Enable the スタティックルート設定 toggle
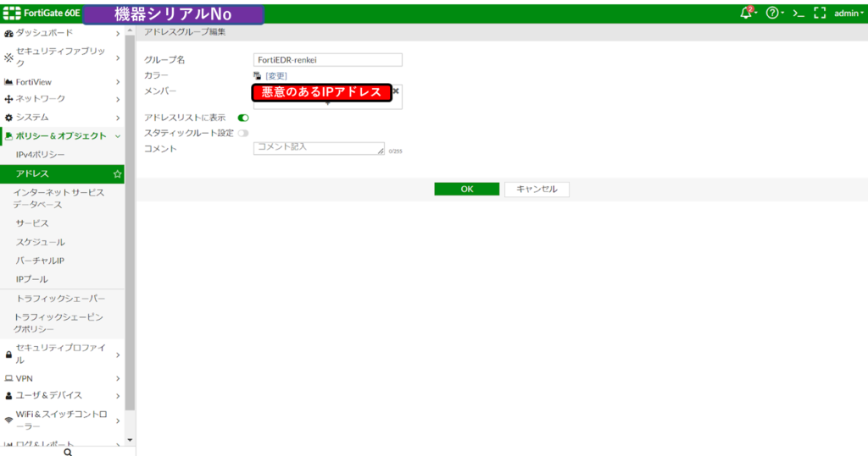Image resolution: width=868 pixels, height=456 pixels. (x=243, y=133)
